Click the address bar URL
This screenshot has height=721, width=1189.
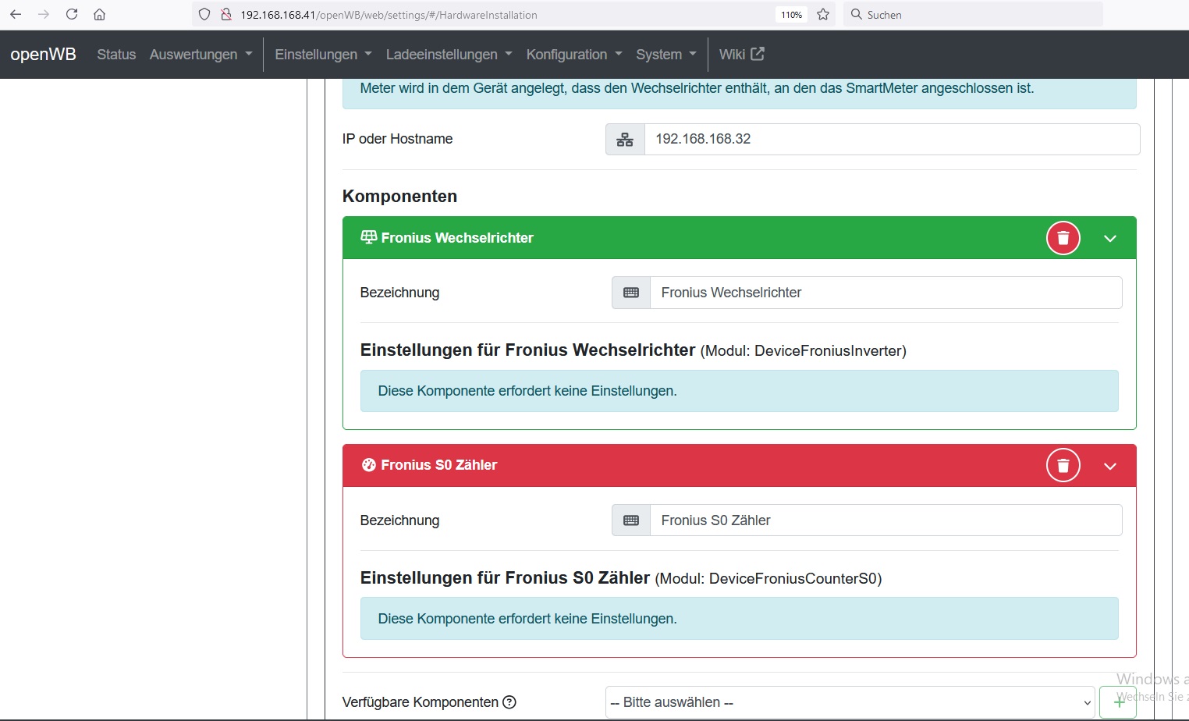[389, 15]
